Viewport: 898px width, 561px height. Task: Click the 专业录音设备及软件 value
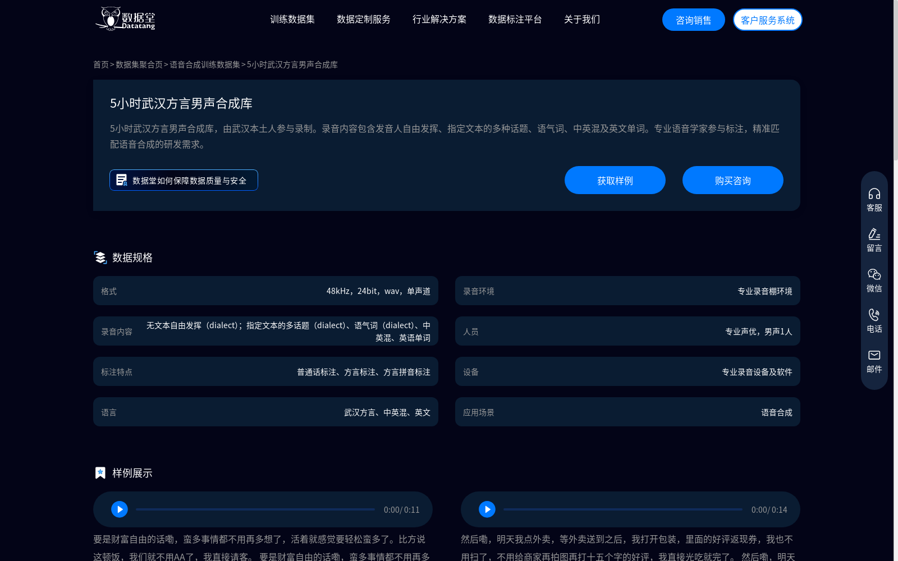757,372
